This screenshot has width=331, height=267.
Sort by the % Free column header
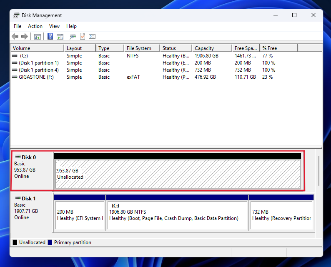click(x=278, y=48)
